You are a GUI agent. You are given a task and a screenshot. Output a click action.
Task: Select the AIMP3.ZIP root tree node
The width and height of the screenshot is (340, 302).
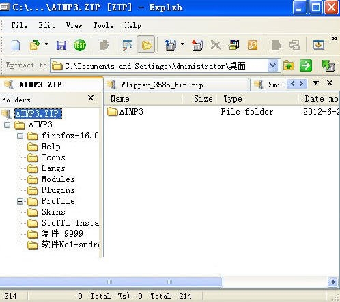38,114
